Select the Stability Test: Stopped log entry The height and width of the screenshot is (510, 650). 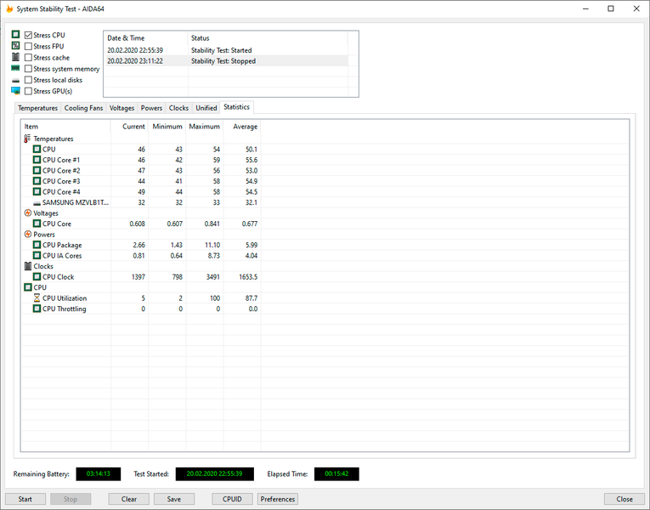click(x=226, y=61)
